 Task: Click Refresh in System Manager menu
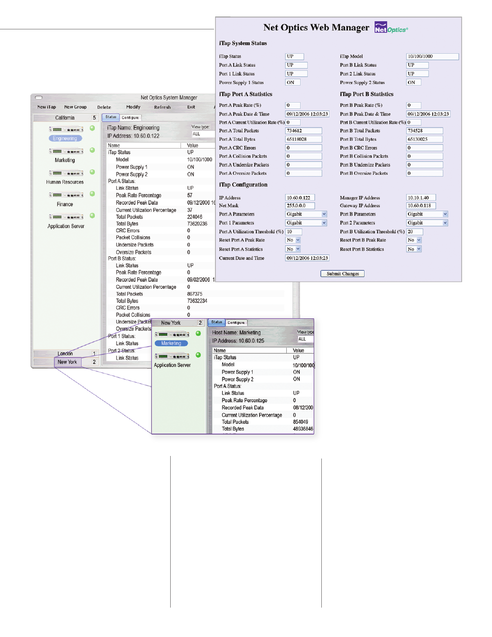click(x=162, y=107)
